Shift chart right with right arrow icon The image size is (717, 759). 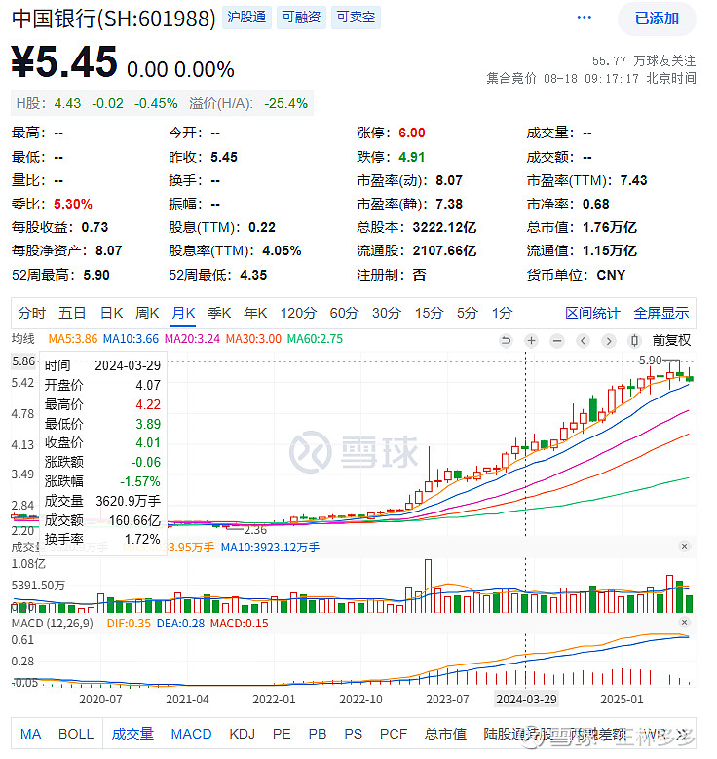[609, 341]
